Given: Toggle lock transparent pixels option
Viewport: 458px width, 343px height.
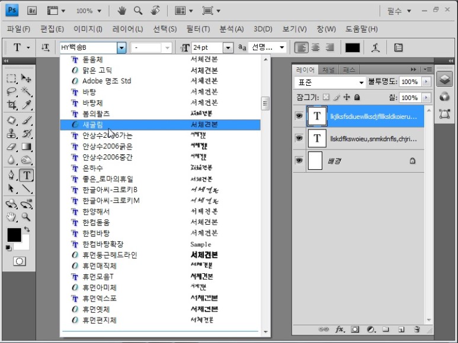Looking at the screenshot, I should 326,97.
